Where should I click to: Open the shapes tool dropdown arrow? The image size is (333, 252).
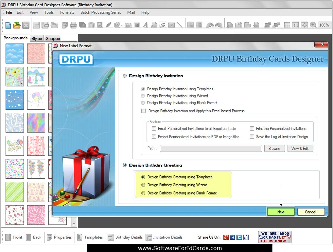(122, 25)
